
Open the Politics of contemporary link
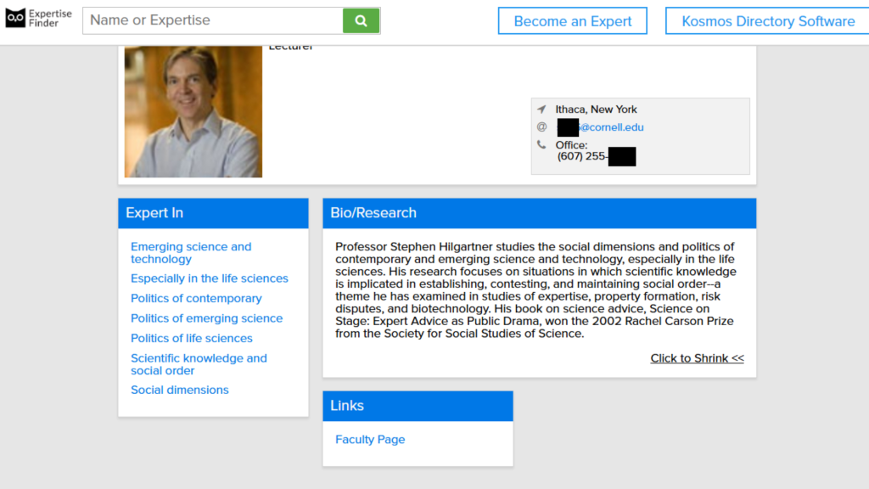point(196,298)
